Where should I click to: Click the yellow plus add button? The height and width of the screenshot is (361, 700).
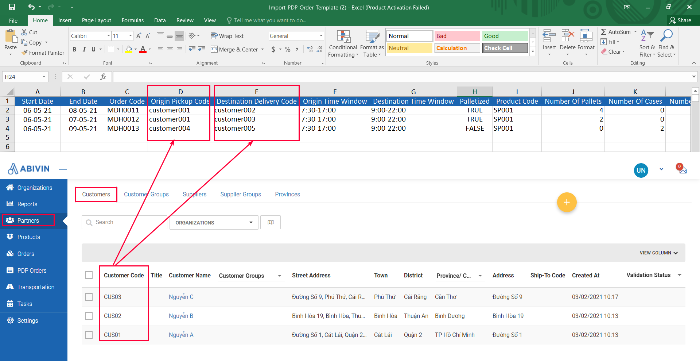[x=567, y=202]
